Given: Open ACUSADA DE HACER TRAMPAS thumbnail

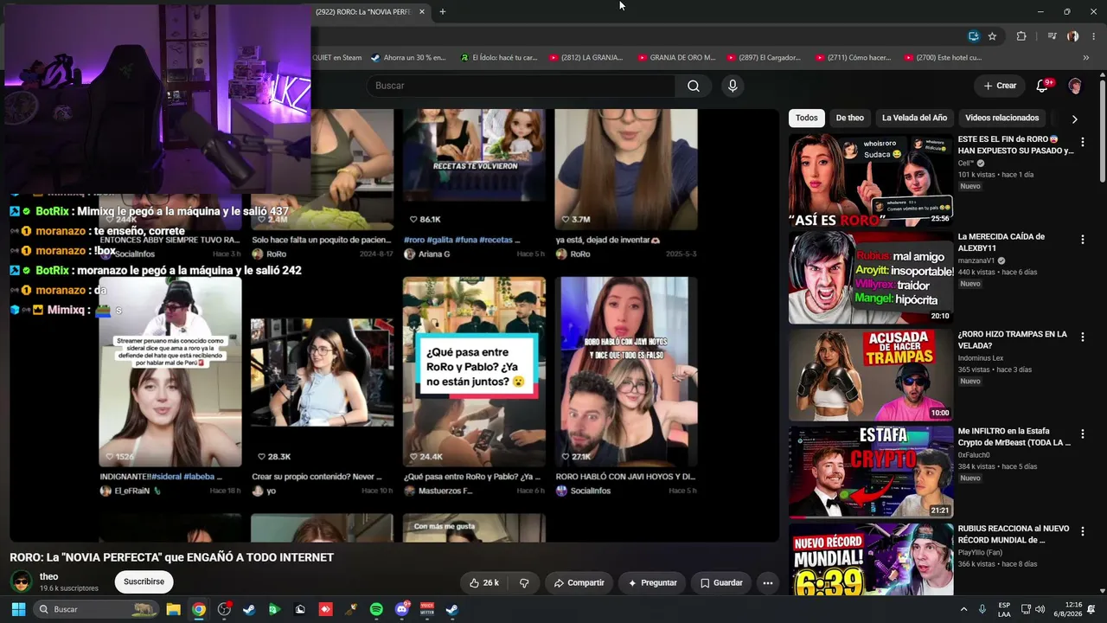Looking at the screenshot, I should [x=871, y=375].
